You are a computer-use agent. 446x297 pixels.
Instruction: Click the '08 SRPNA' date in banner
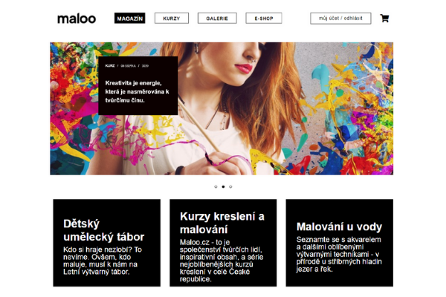pos(128,65)
